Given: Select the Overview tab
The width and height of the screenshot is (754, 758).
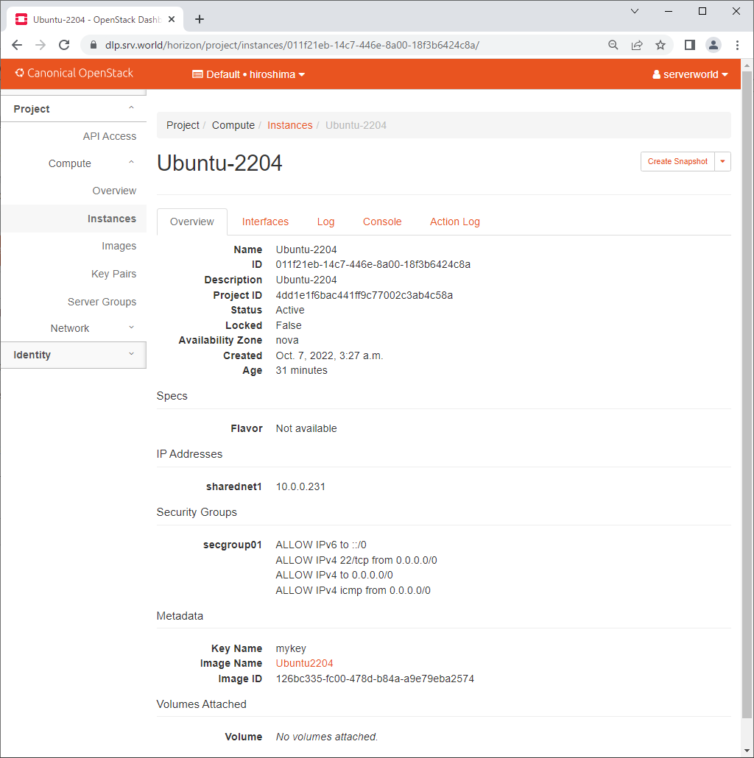Looking at the screenshot, I should coord(192,222).
